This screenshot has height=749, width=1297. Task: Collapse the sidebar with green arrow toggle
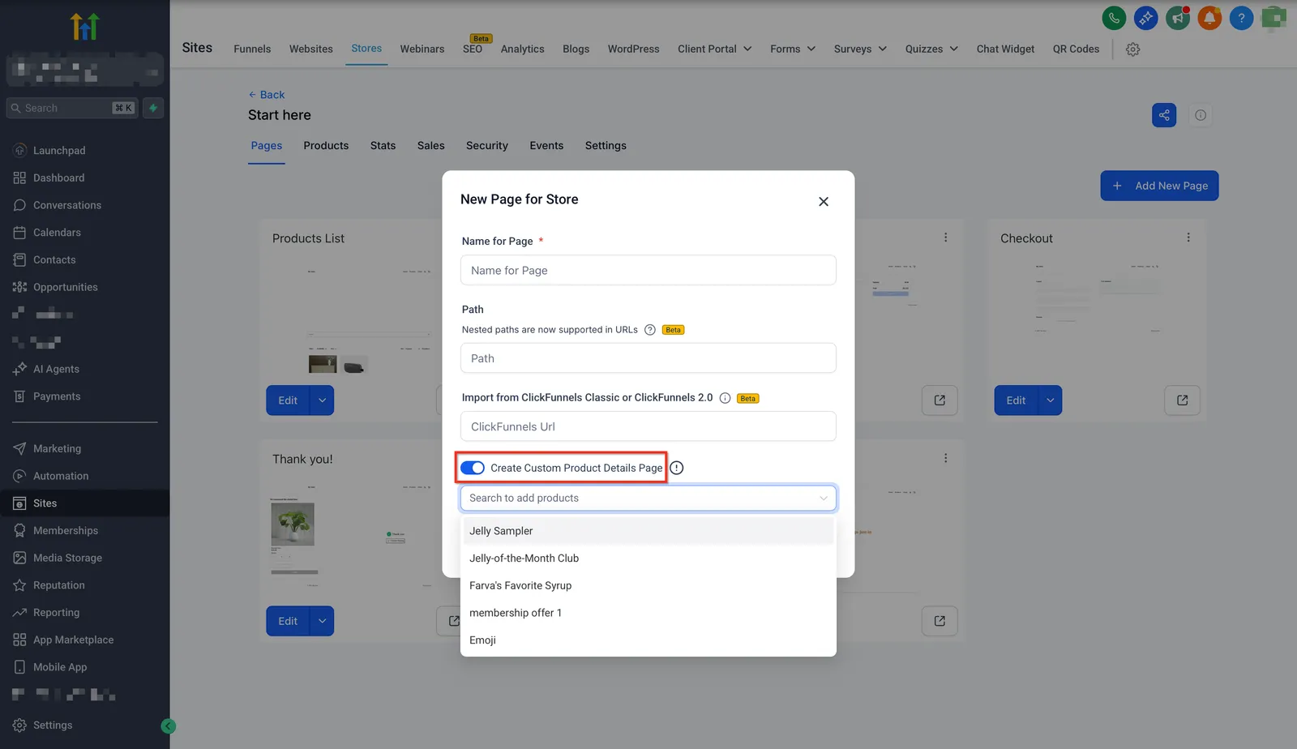pos(169,726)
